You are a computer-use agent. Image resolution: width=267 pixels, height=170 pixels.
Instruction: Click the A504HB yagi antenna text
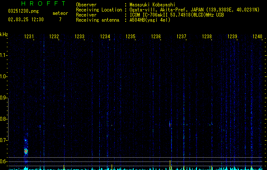click(150, 20)
